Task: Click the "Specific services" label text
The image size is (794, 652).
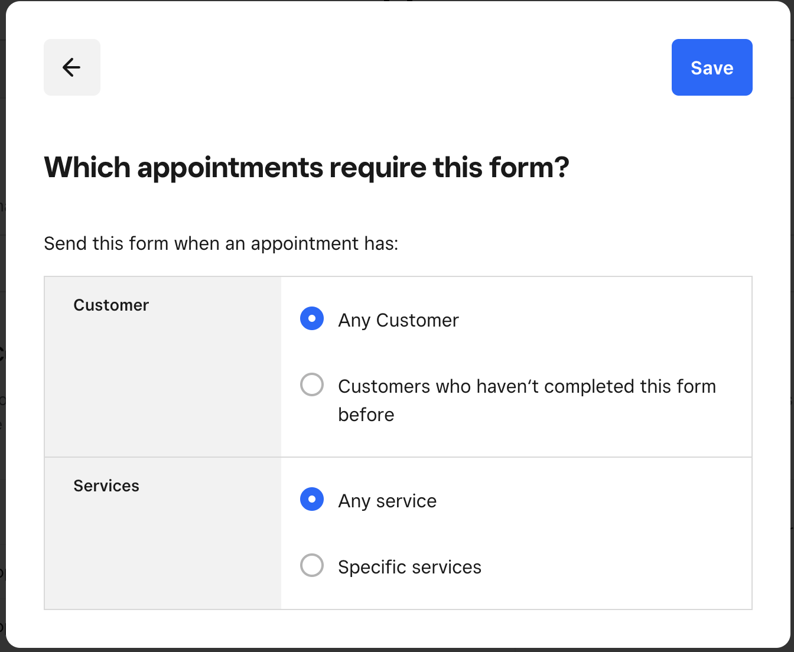Action: click(409, 567)
